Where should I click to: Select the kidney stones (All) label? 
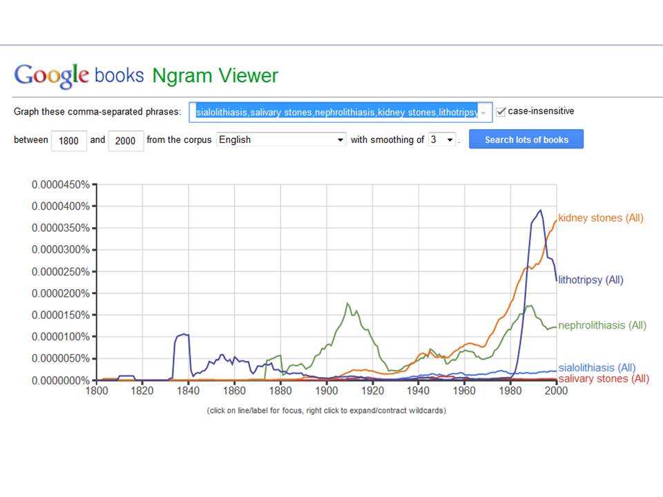600,218
